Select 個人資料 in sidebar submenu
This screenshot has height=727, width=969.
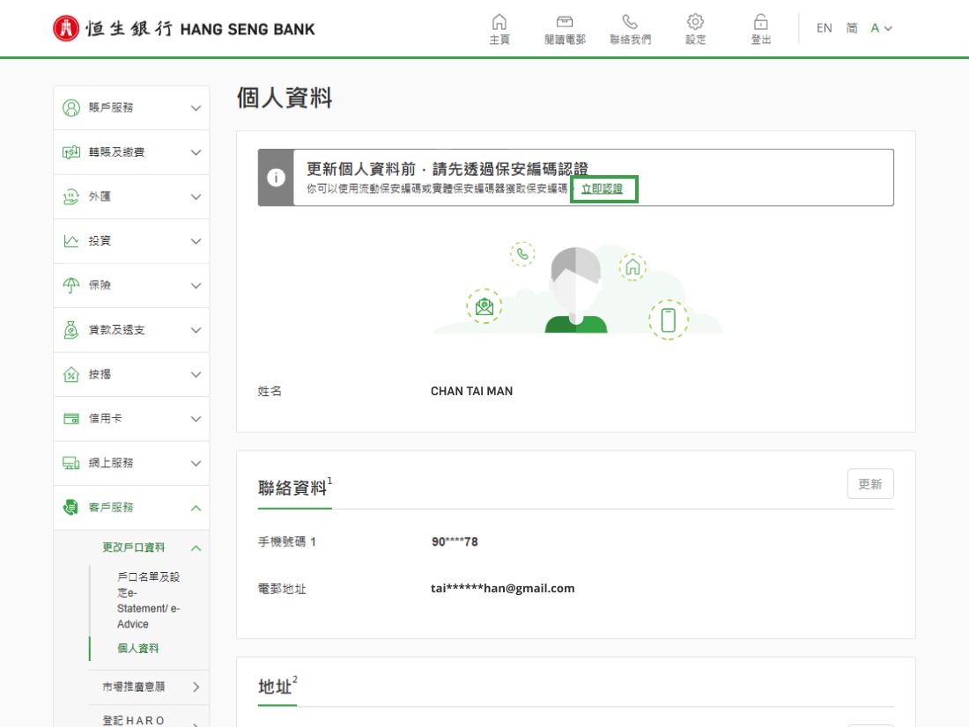click(x=138, y=649)
